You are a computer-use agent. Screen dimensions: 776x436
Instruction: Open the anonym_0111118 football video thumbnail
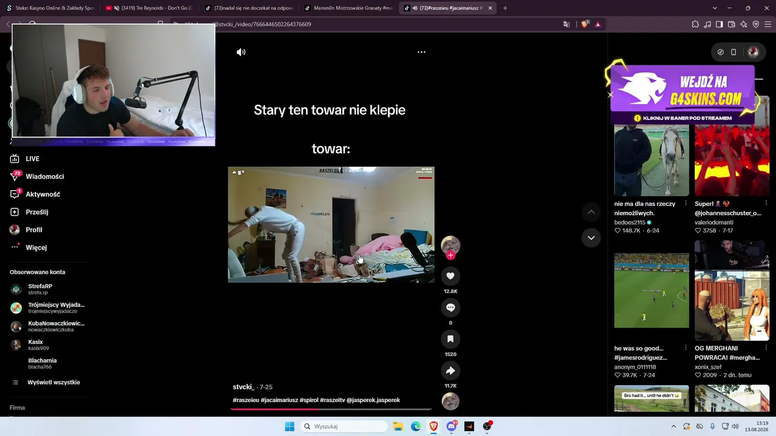click(x=651, y=291)
